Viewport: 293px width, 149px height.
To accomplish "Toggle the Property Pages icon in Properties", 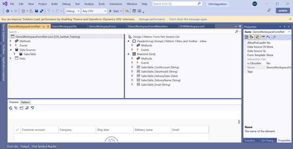I will pos(258,37).
